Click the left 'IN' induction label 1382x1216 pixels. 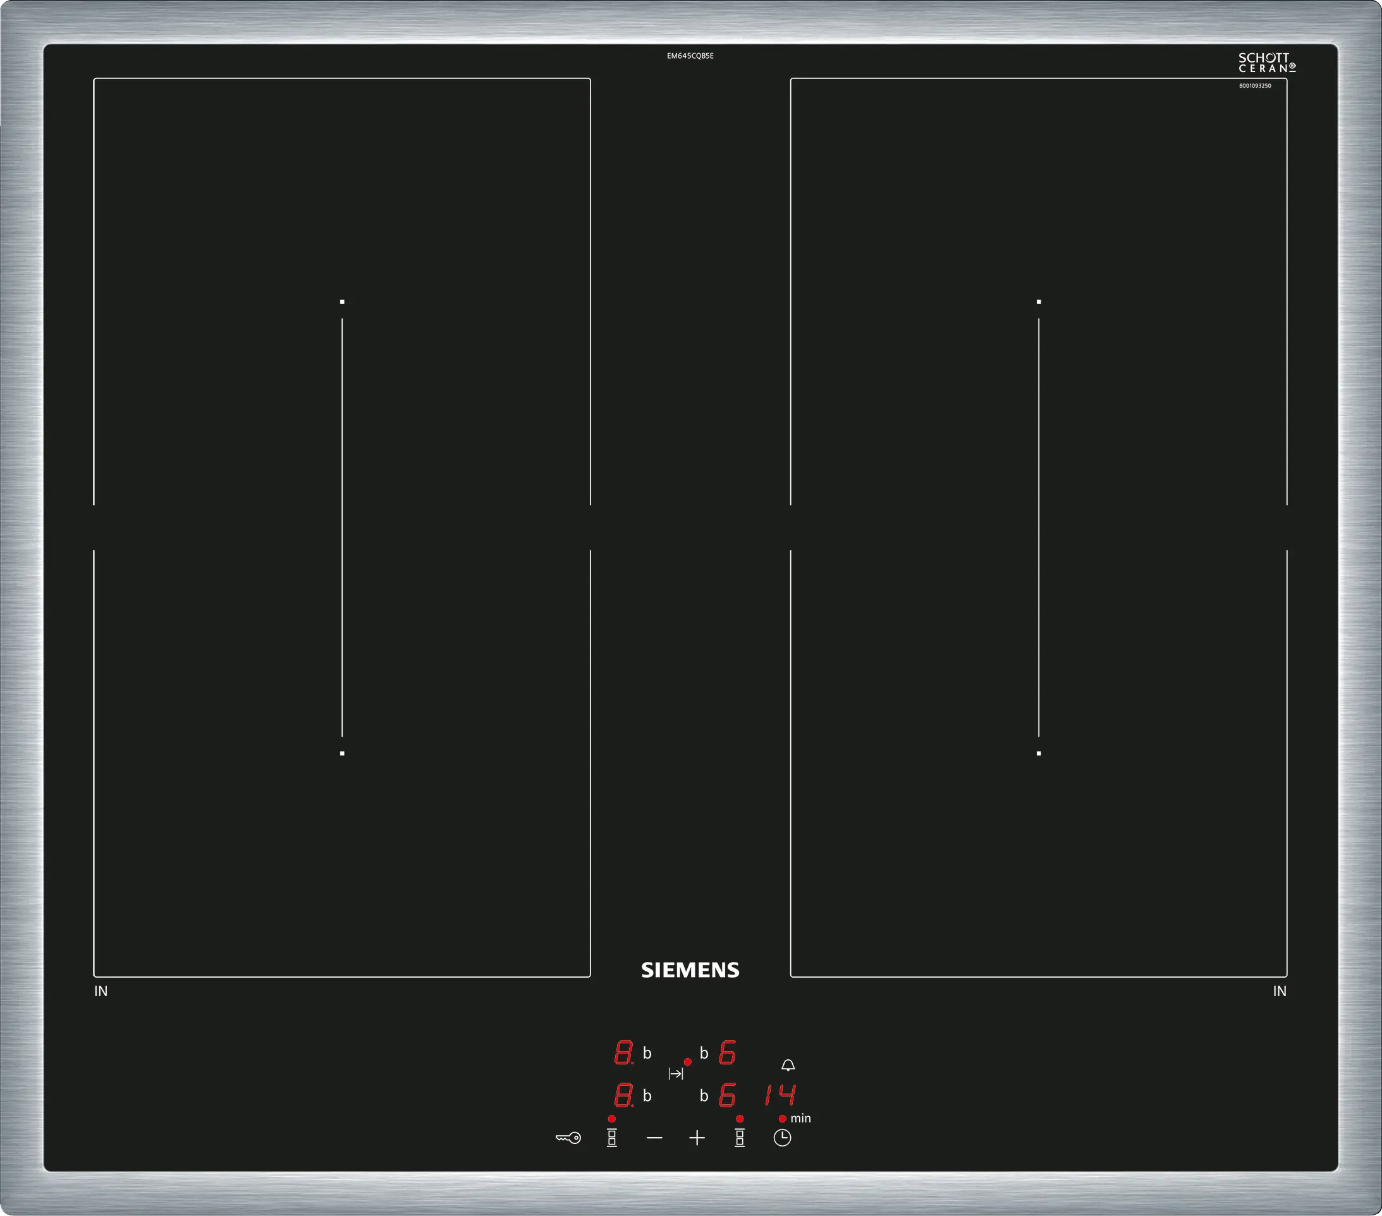pyautogui.click(x=101, y=991)
